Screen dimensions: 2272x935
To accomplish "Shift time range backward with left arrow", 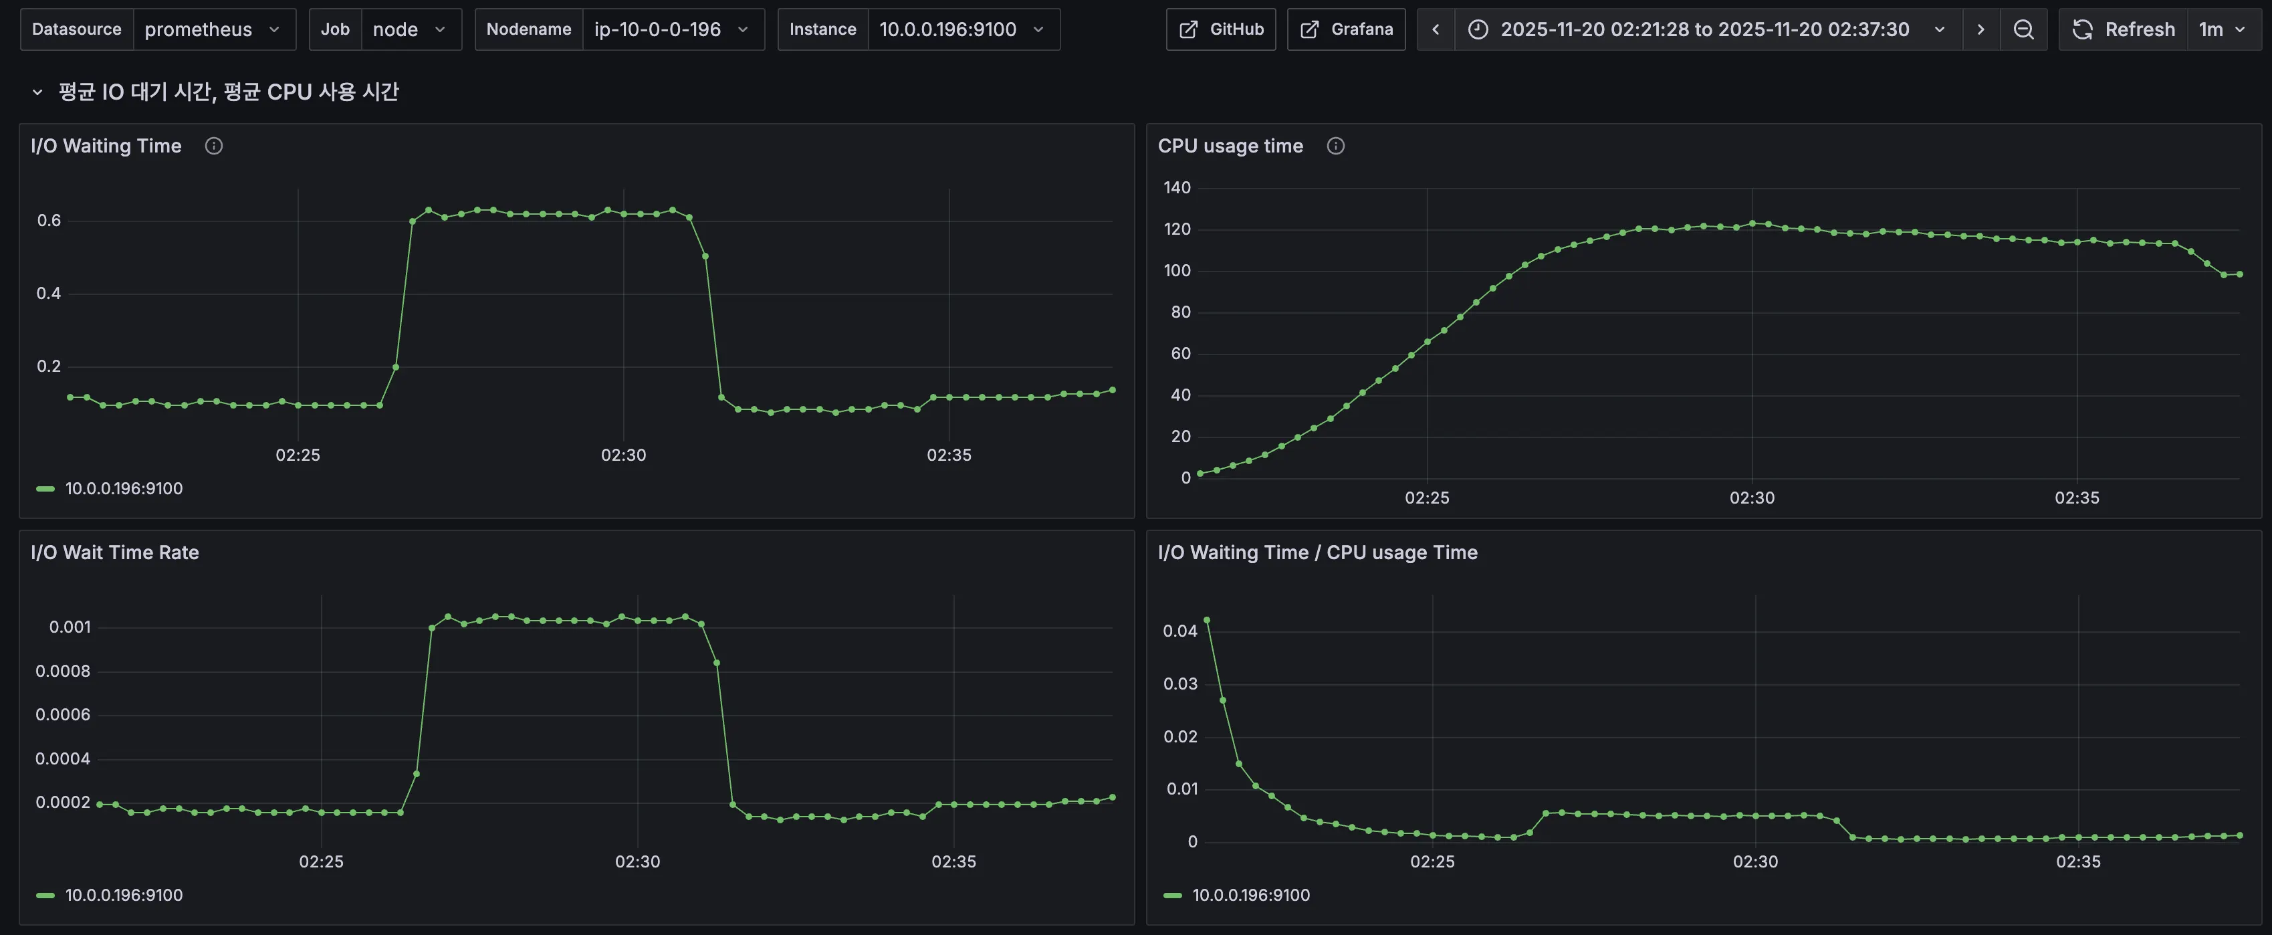I will point(1435,30).
